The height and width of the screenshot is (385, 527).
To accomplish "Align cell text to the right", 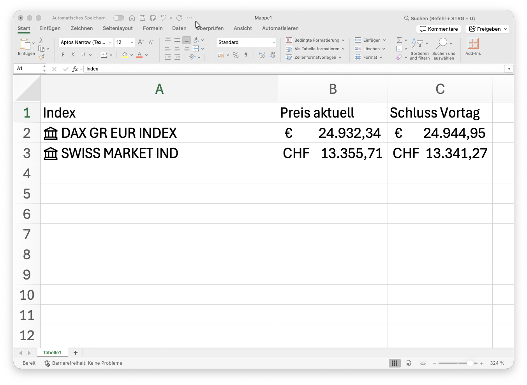I will tap(187, 48).
